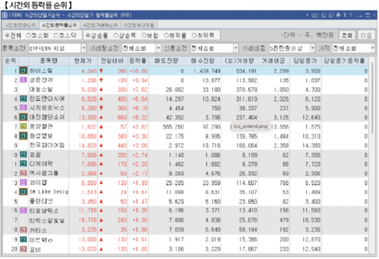
Task: Switch to the 시간외등락률순위 tab
Action: point(59,25)
